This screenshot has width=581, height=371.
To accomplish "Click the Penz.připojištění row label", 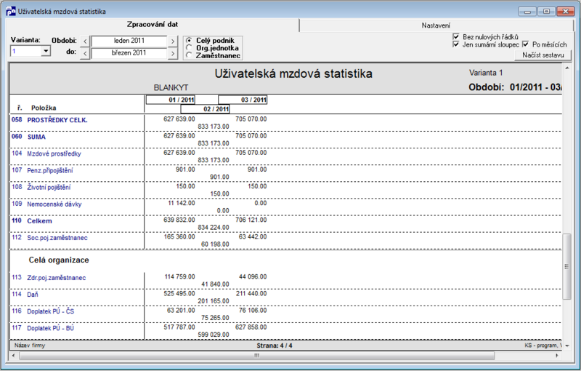I will click(x=50, y=171).
